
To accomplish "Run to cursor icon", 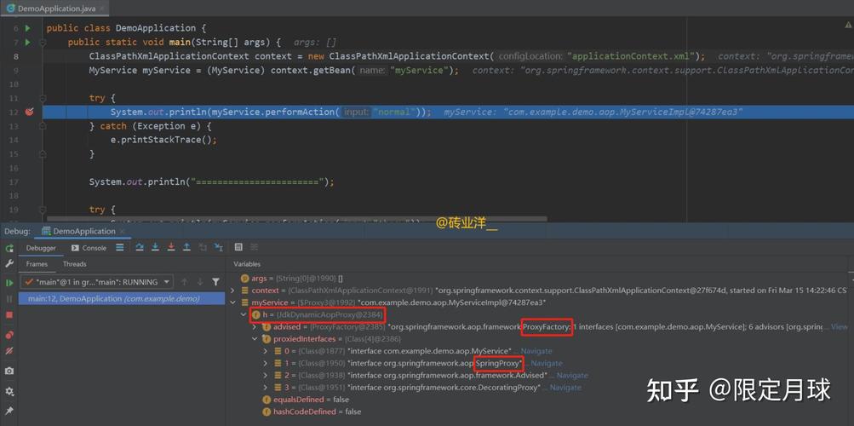I will tap(219, 247).
